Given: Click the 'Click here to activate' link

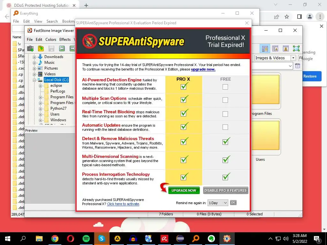Looking at the screenshot, I should [123, 204].
